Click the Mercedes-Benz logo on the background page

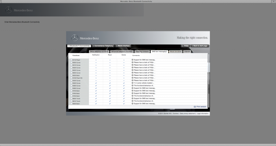click(8, 10)
